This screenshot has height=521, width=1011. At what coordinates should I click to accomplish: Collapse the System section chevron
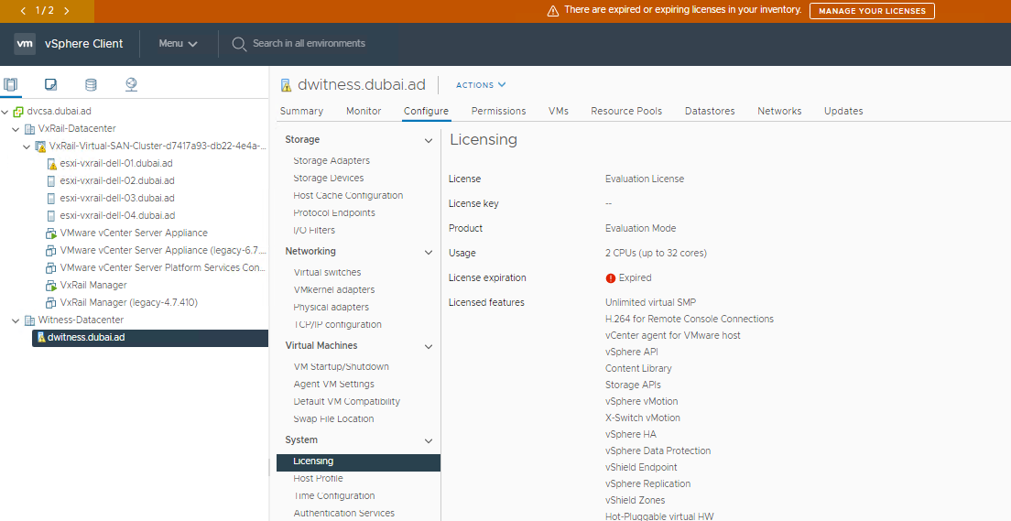429,440
